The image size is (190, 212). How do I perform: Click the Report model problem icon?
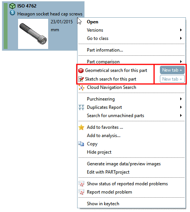pos(81,192)
